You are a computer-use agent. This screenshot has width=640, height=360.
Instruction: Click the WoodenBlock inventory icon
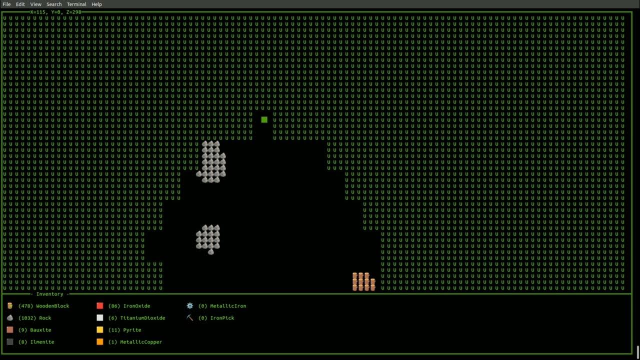tap(10, 305)
